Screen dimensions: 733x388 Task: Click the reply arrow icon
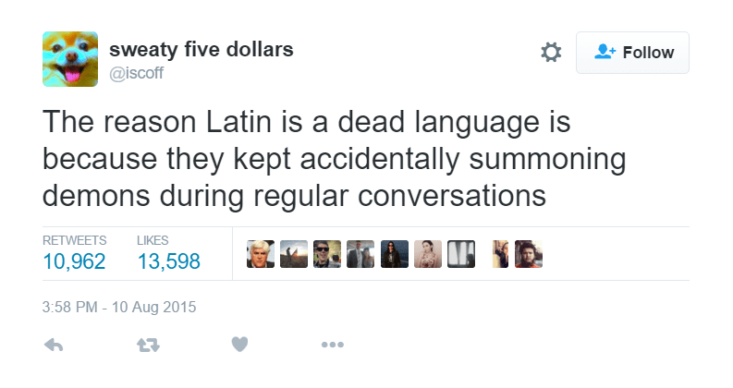(54, 345)
